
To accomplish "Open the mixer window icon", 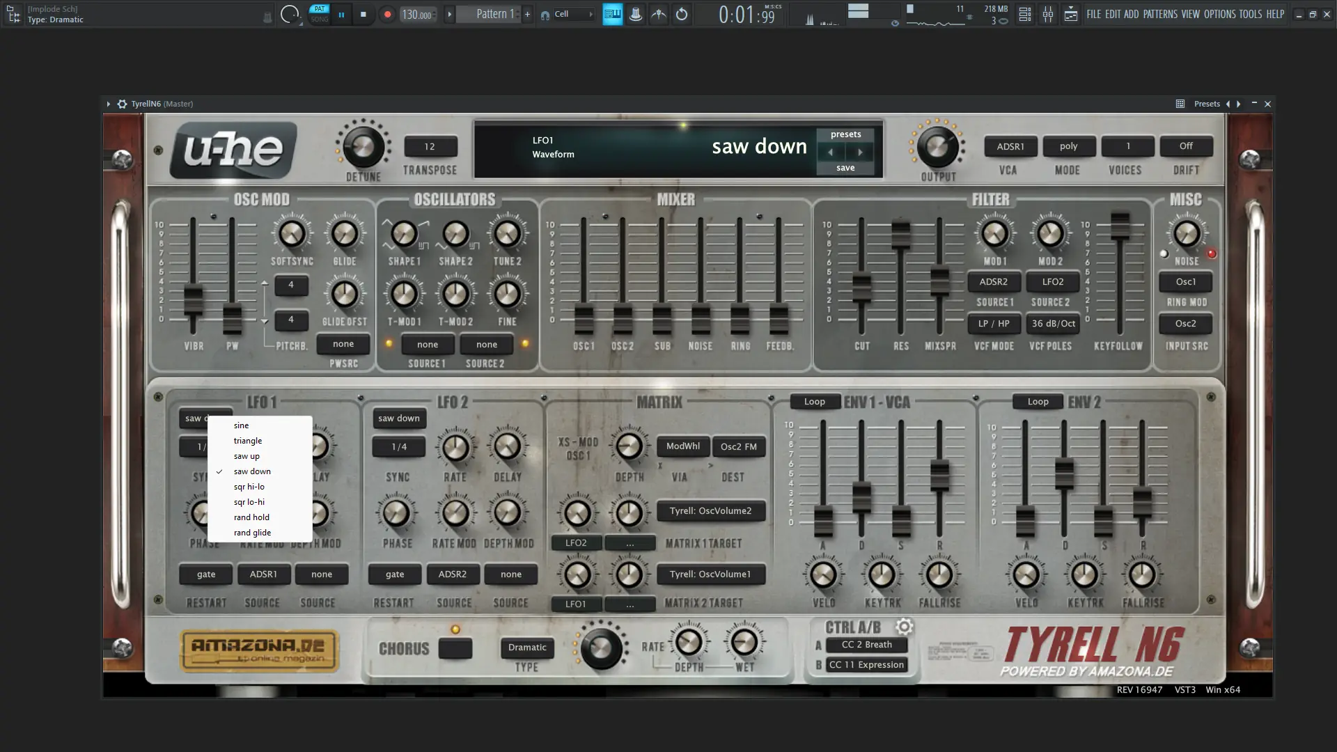I will click(x=1048, y=14).
